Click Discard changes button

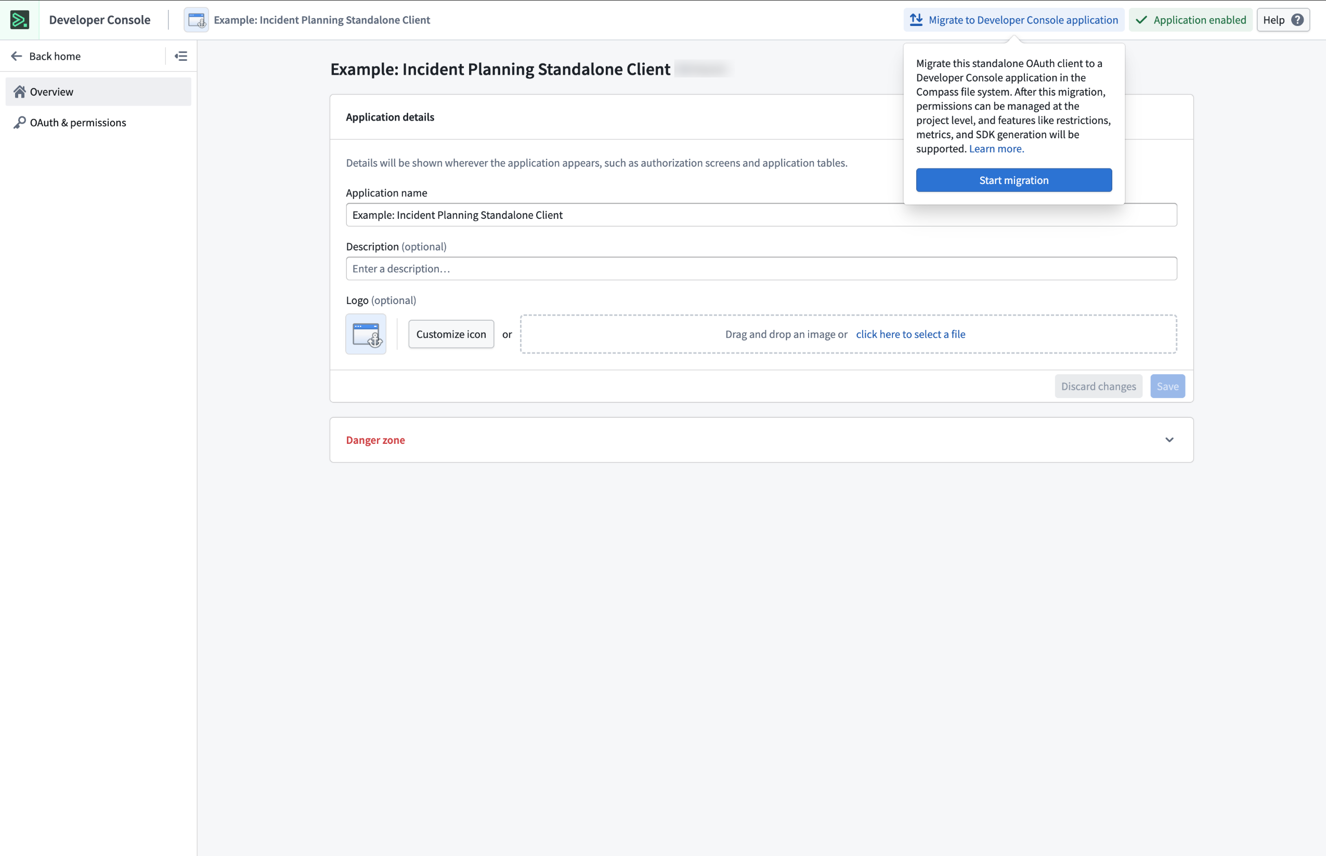click(x=1098, y=386)
